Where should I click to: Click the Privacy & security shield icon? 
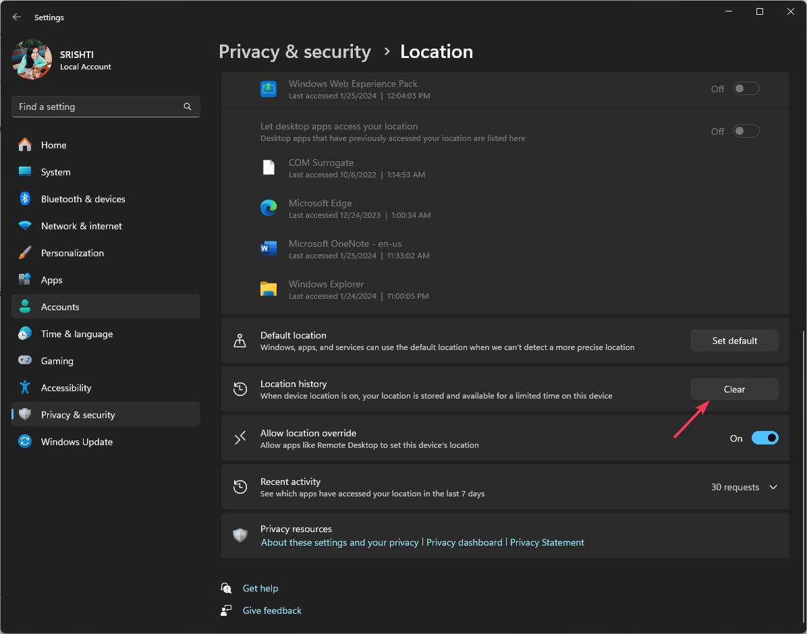point(25,415)
